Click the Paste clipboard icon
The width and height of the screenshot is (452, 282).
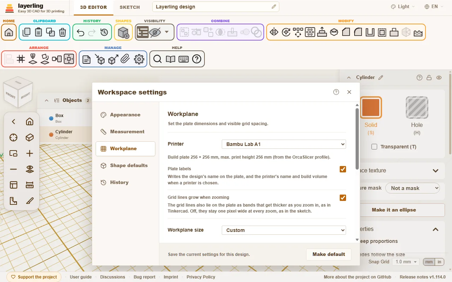click(38, 32)
